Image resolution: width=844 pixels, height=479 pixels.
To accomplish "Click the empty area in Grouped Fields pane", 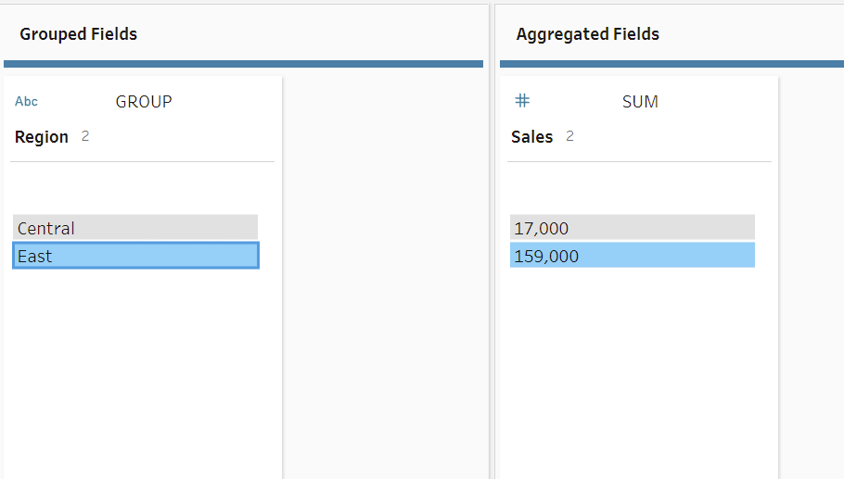I will (382, 278).
